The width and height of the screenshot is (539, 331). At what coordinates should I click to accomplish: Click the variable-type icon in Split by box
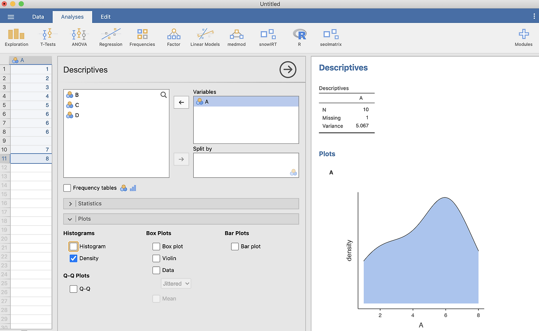(x=294, y=172)
